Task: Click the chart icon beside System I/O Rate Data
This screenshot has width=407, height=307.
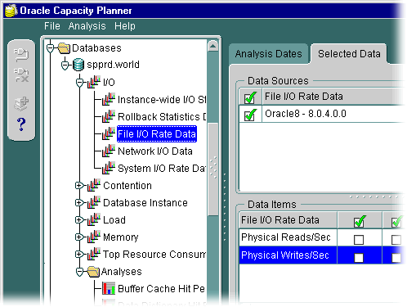Action: tap(109, 168)
